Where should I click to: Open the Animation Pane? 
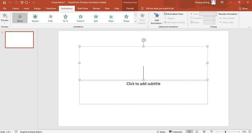(x=174, y=14)
